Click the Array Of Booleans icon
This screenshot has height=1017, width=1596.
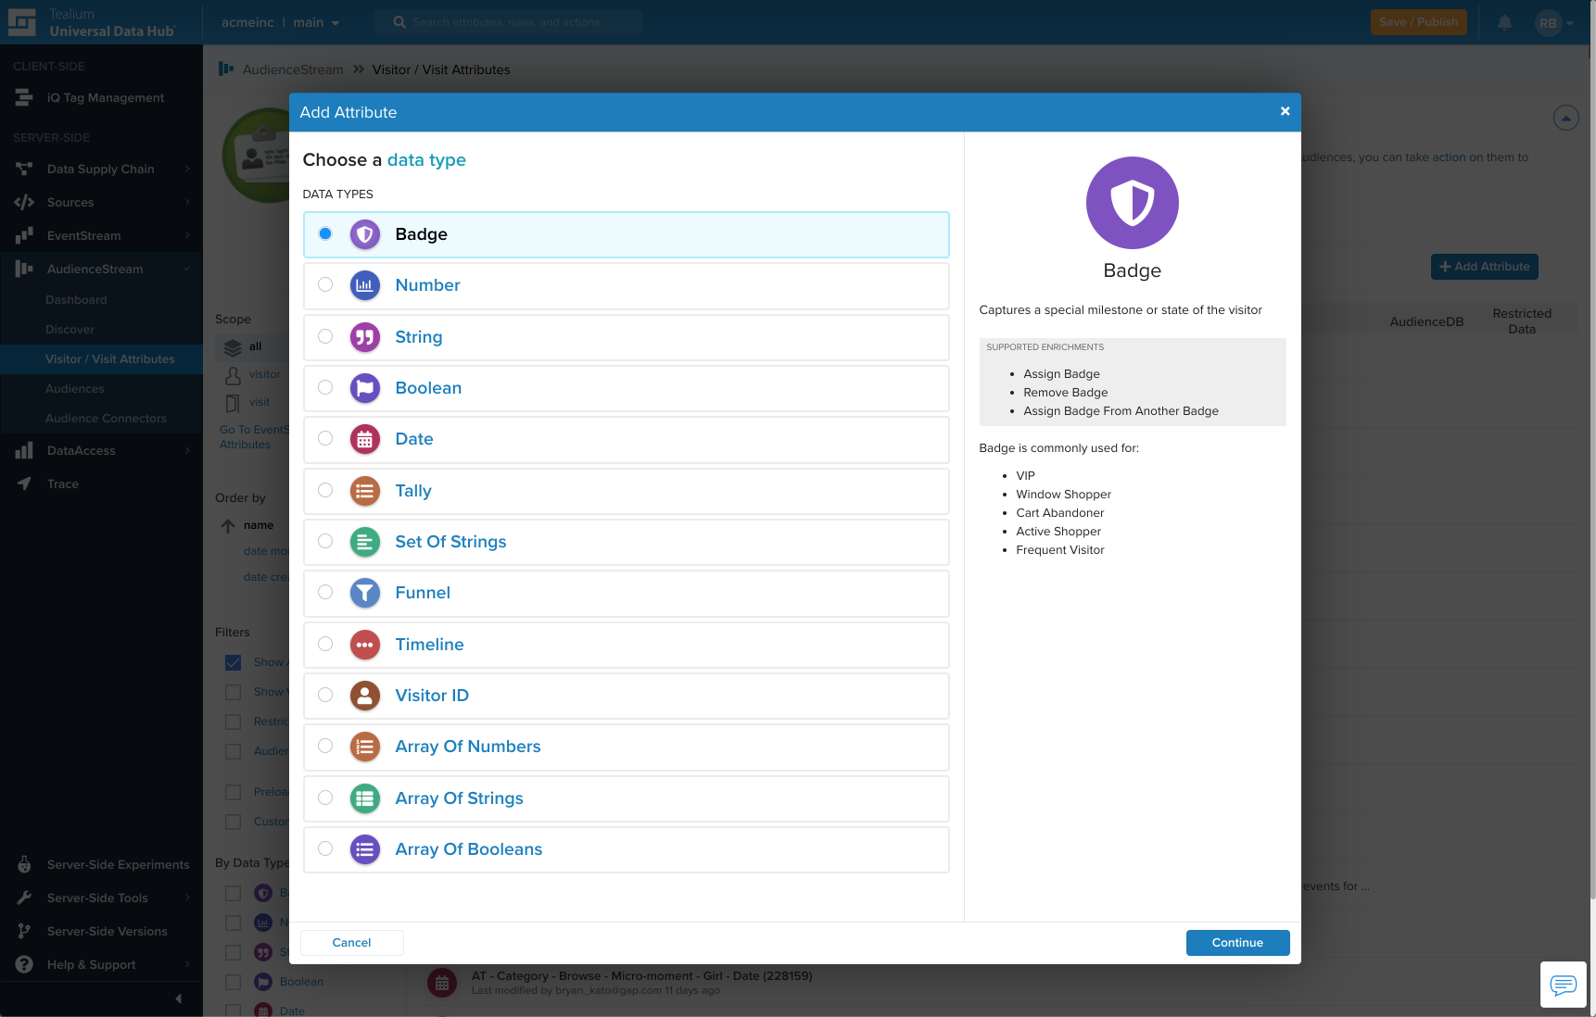click(x=365, y=849)
